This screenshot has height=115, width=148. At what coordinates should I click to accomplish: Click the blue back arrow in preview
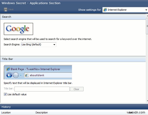pyautogui.click(x=9, y=75)
